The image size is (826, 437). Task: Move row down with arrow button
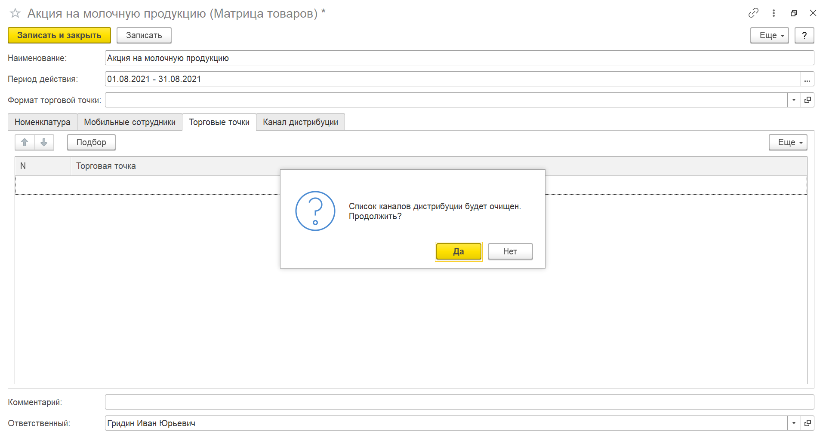pyautogui.click(x=44, y=142)
